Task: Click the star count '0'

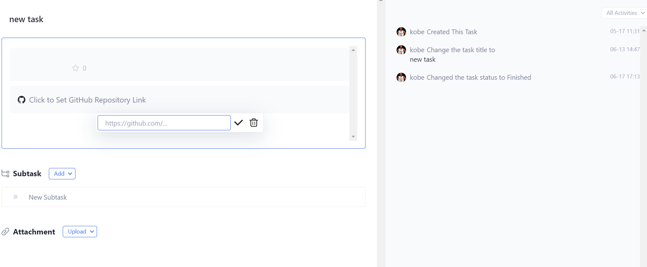Action: coord(84,68)
